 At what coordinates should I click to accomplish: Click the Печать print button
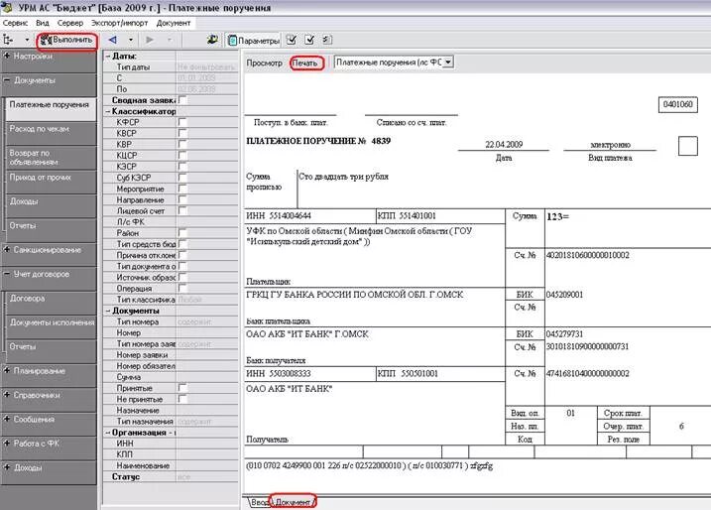304,63
